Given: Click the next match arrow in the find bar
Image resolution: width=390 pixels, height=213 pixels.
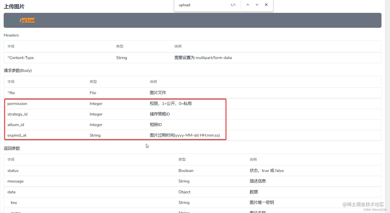Looking at the screenshot, I should click(257, 5).
